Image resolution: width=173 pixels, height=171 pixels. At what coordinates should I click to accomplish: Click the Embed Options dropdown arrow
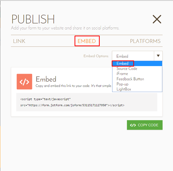click(x=158, y=56)
